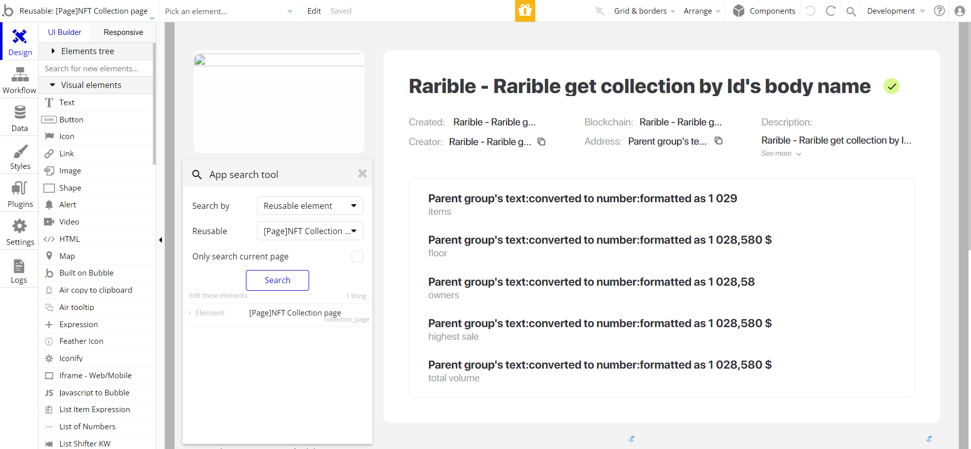Open the user account icon
Viewport: 971px width, 449px height.
pos(959,11)
